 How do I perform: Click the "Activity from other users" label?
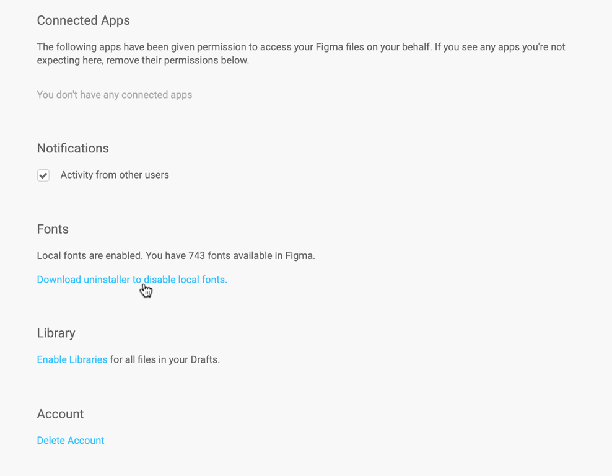[115, 175]
